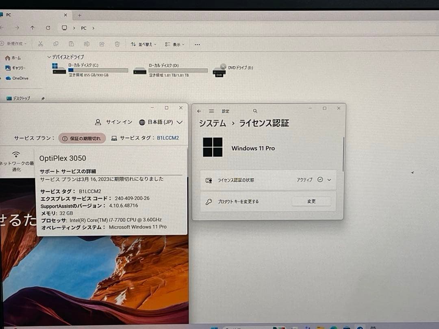This screenshot has height=329, width=439.
Task: Open Local Disk (C:) drive
Action: (x=90, y=69)
